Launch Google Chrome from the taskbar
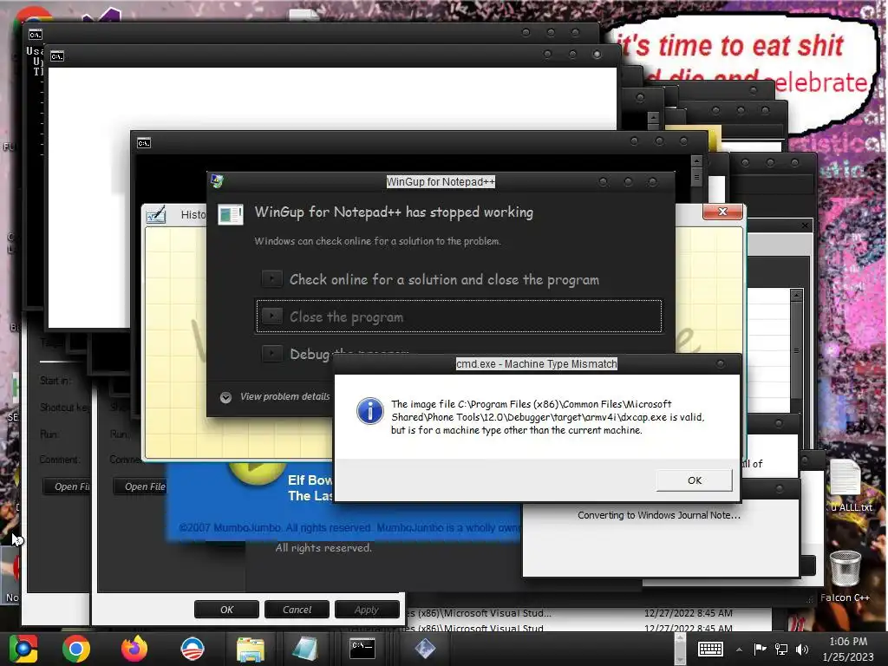888x666 pixels. [76, 649]
